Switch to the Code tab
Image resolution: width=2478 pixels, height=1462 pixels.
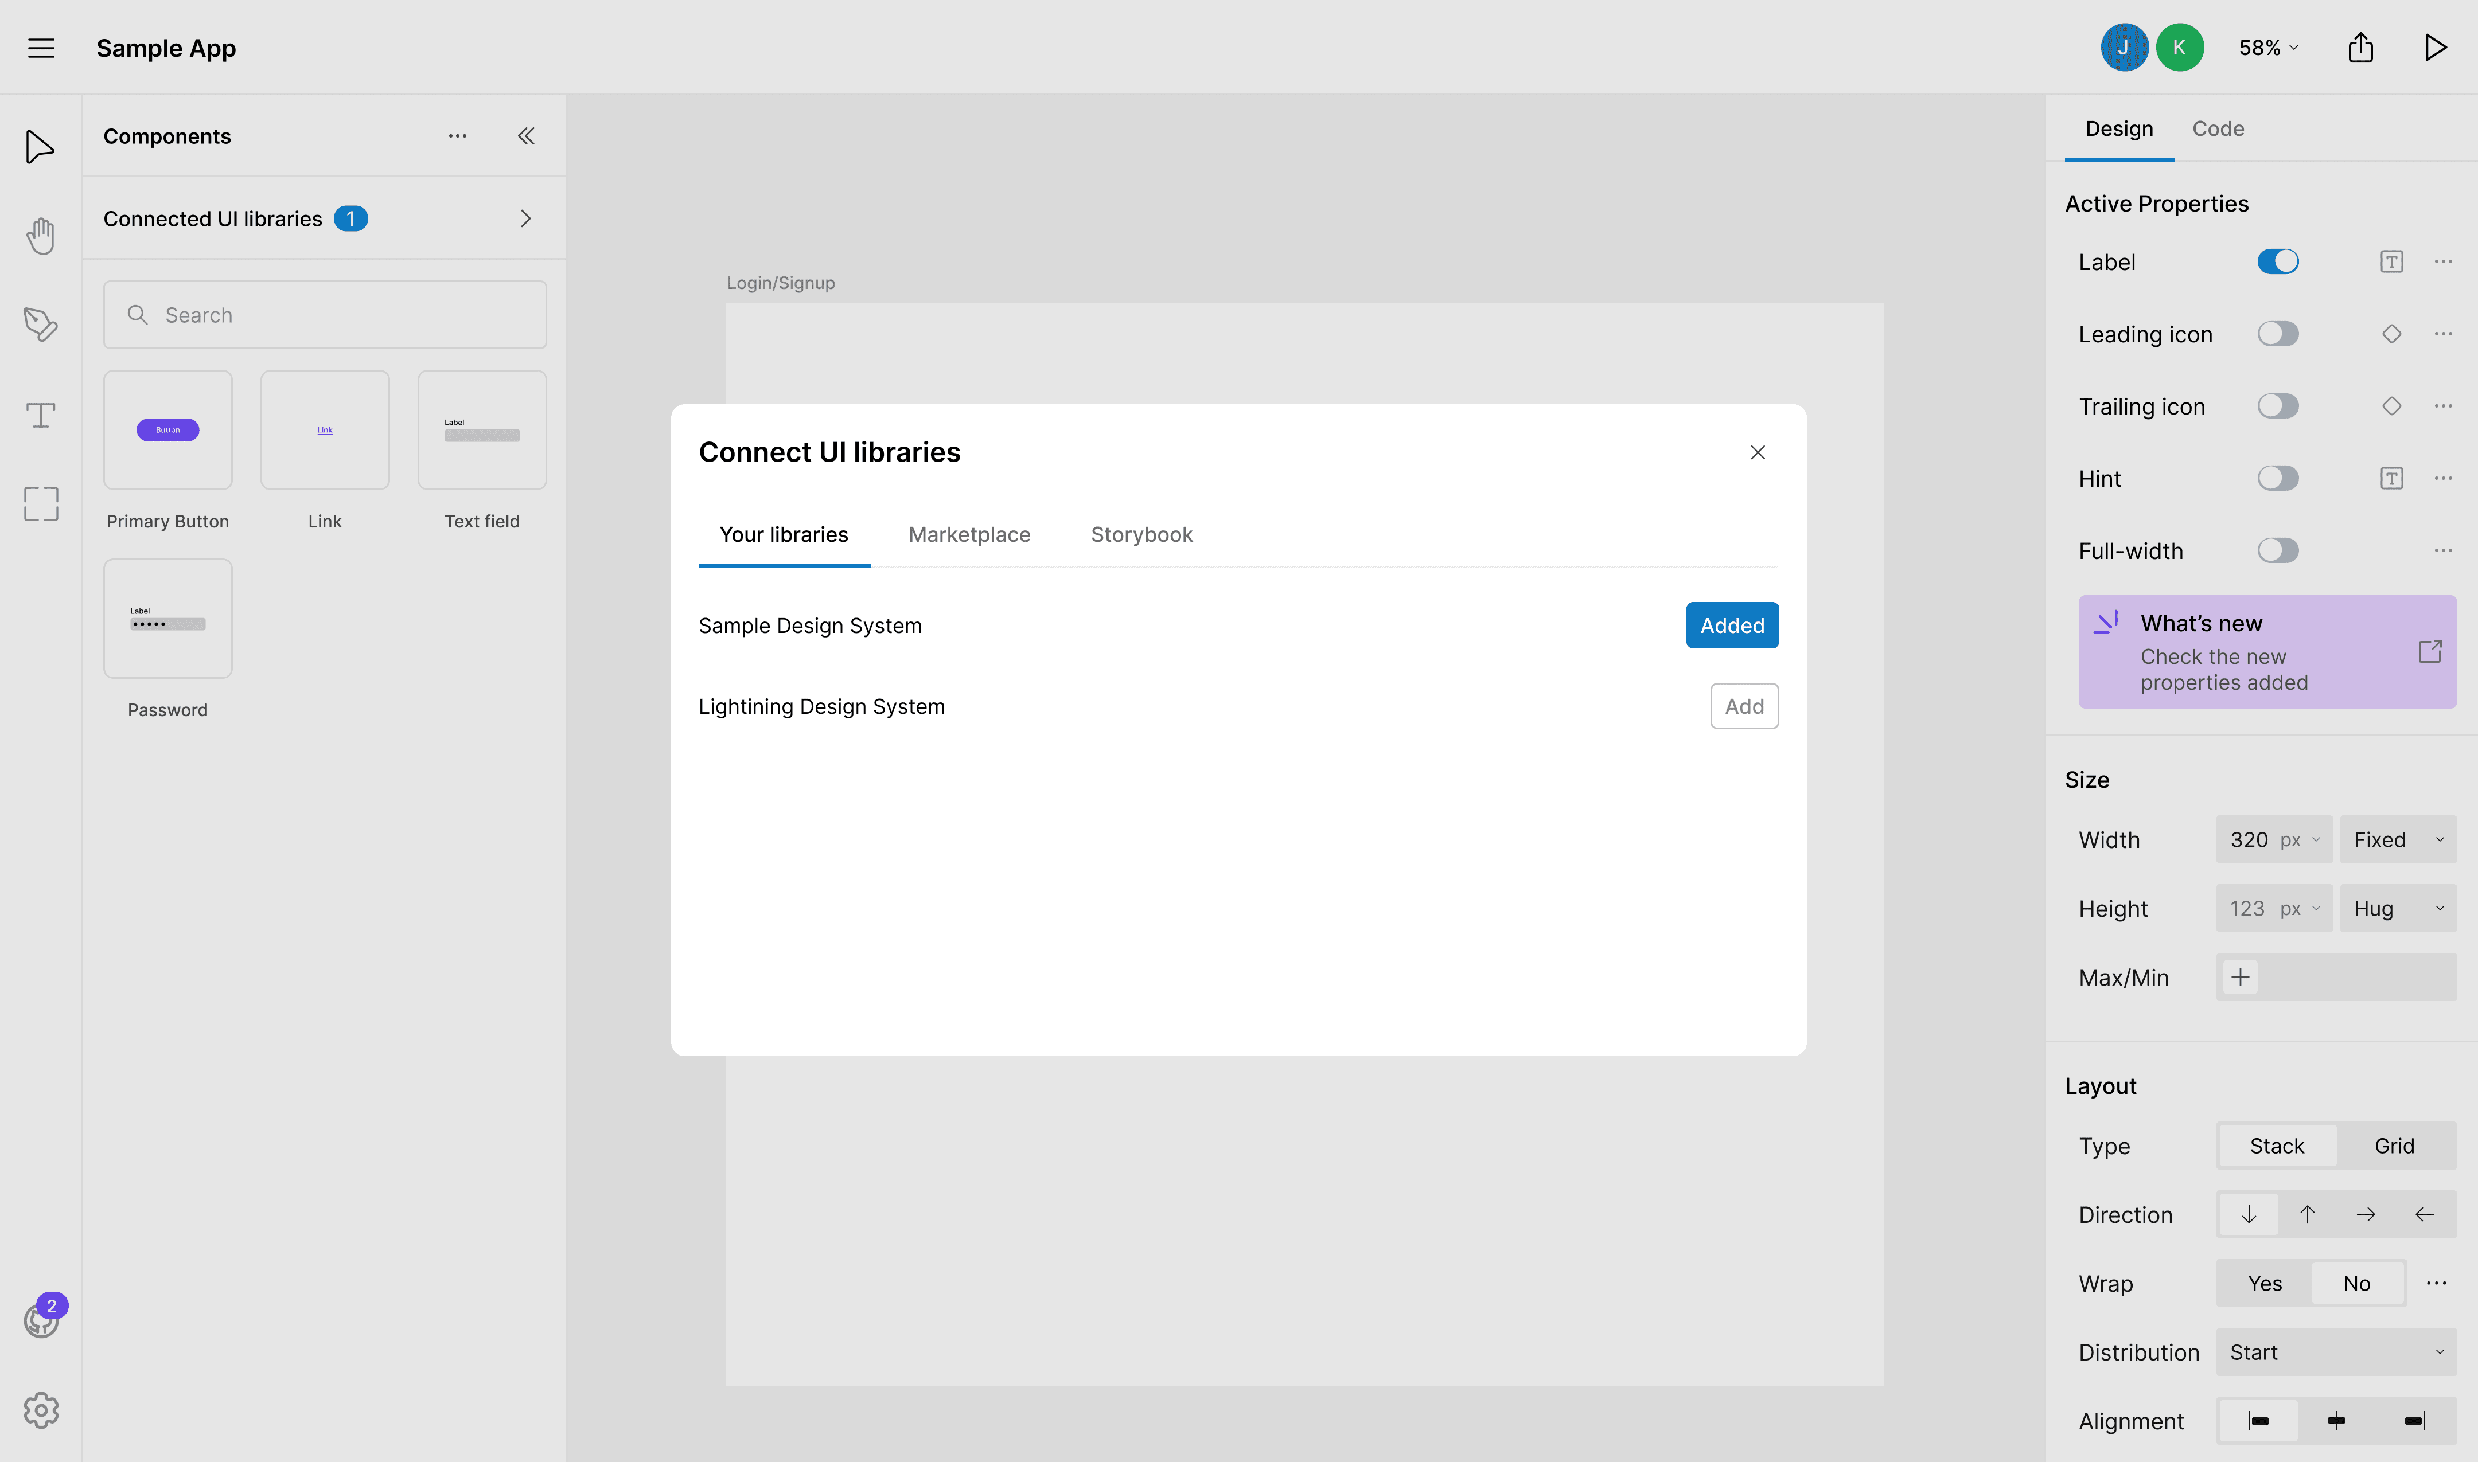[x=2218, y=128]
